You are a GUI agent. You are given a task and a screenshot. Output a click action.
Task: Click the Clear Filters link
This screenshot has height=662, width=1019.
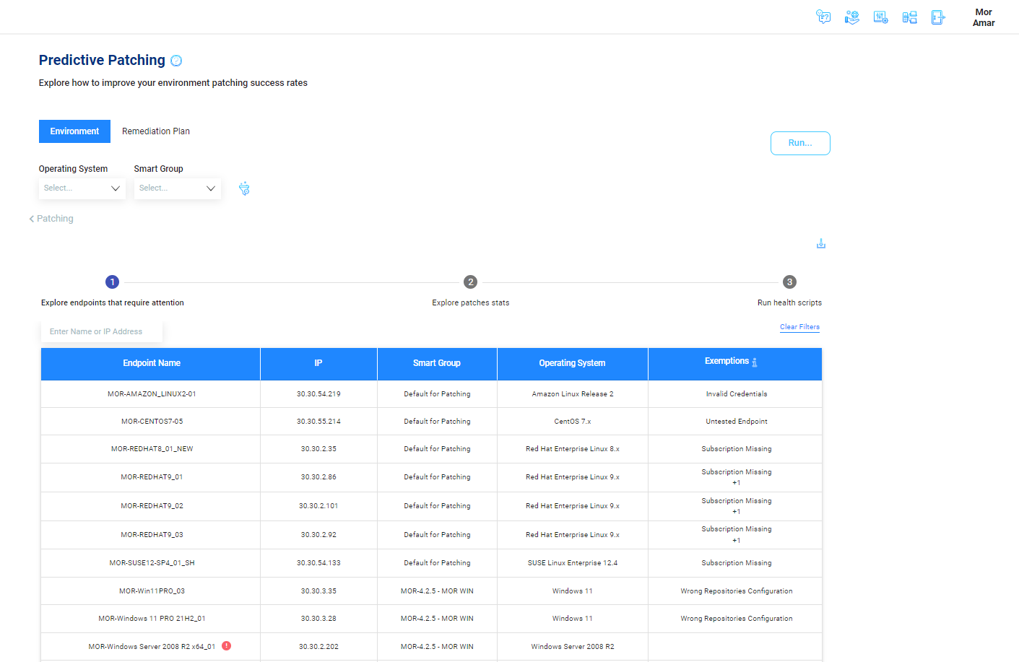[799, 326]
